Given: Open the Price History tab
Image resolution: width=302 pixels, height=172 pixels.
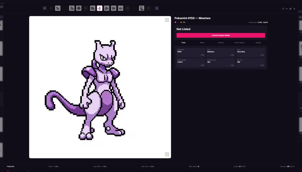Looking at the screenshot, I should (x=240, y=43).
